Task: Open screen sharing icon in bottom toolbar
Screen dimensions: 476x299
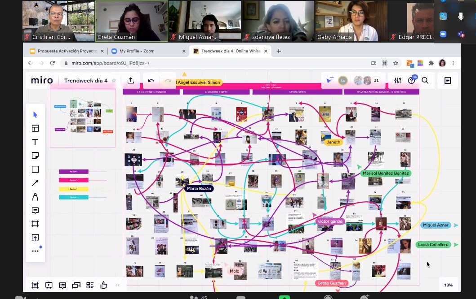Action: [x=76, y=285]
